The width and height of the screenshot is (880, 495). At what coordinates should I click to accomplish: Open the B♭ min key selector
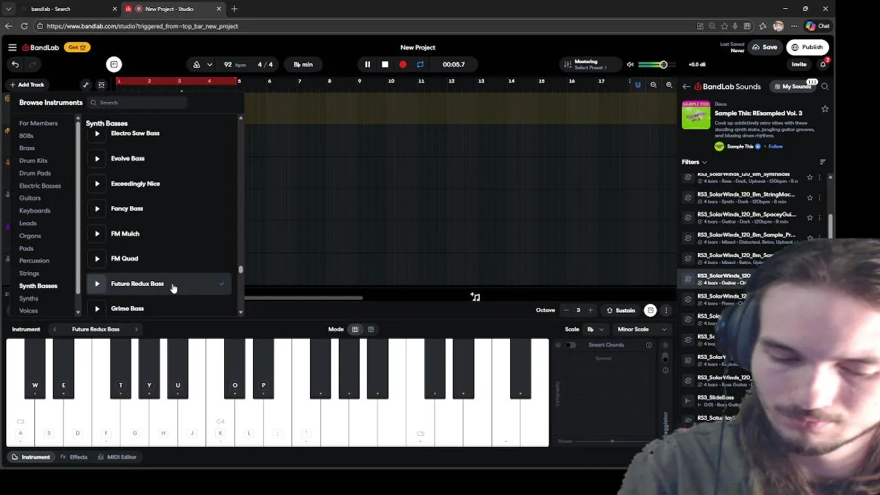click(x=303, y=65)
